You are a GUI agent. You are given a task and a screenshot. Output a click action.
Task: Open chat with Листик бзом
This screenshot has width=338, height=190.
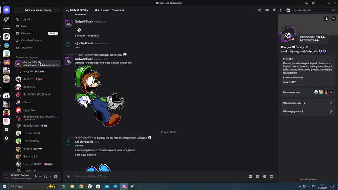pyautogui.click(x=38, y=141)
